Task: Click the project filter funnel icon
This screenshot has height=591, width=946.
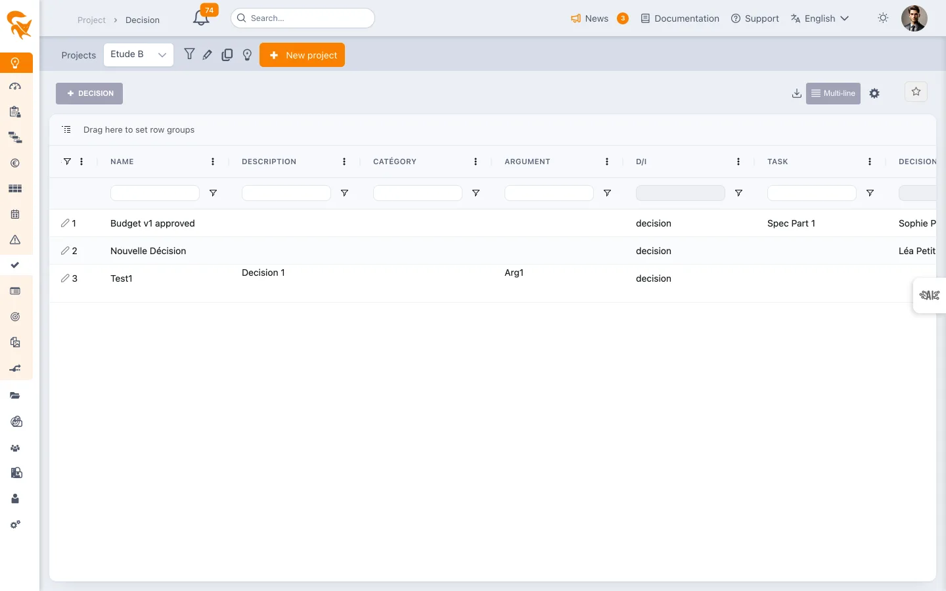Action: pyautogui.click(x=189, y=55)
